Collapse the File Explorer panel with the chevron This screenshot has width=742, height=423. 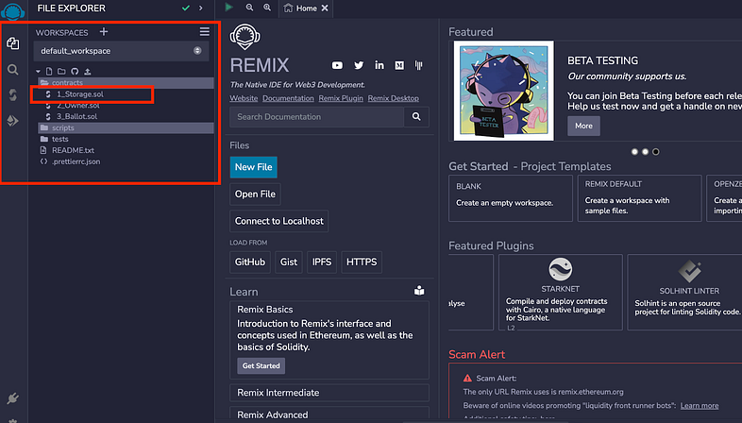(x=201, y=8)
